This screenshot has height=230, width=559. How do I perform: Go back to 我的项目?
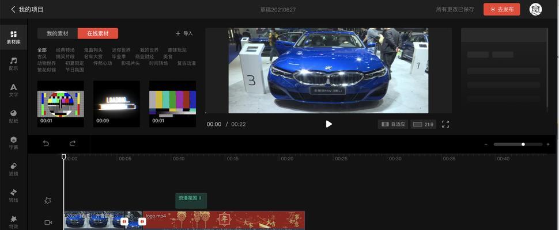pos(27,10)
